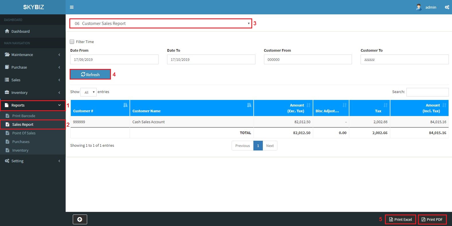Image resolution: width=452 pixels, height=226 pixels.
Task: Select Print Barcode in sidebar
Action: coord(24,116)
